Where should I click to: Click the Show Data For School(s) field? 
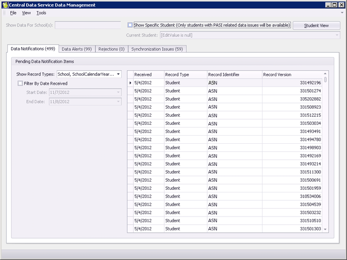[89, 25]
